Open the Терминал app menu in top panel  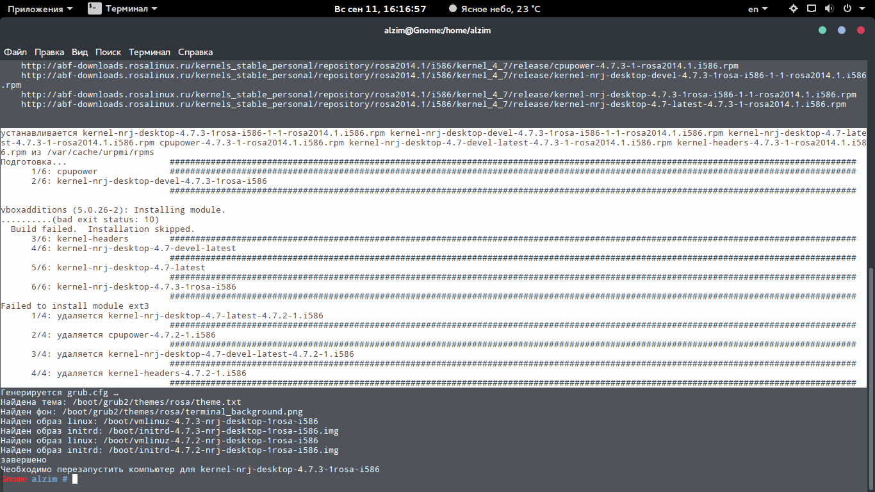pyautogui.click(x=123, y=9)
